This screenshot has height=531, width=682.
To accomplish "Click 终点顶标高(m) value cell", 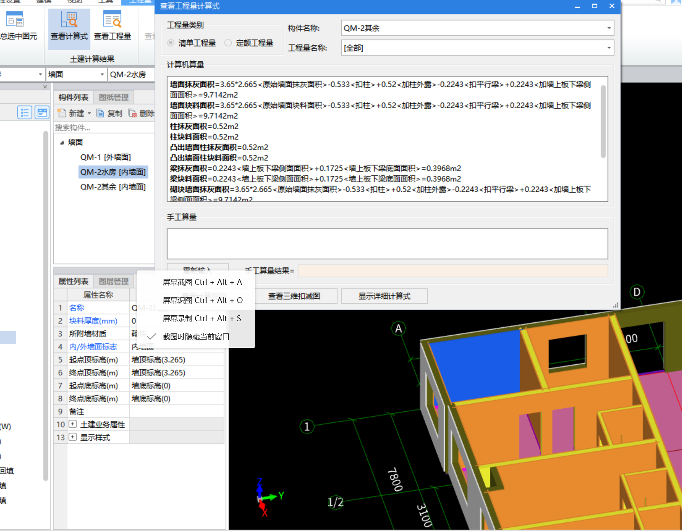I will pyautogui.click(x=177, y=373).
